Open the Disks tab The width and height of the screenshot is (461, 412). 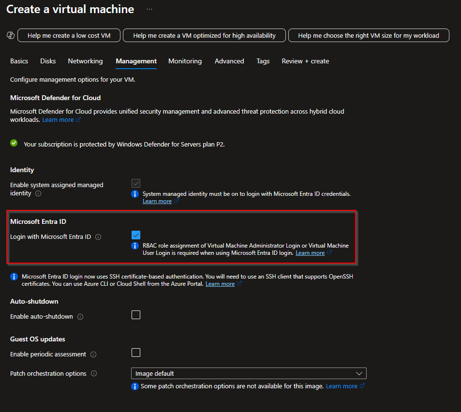click(x=48, y=61)
